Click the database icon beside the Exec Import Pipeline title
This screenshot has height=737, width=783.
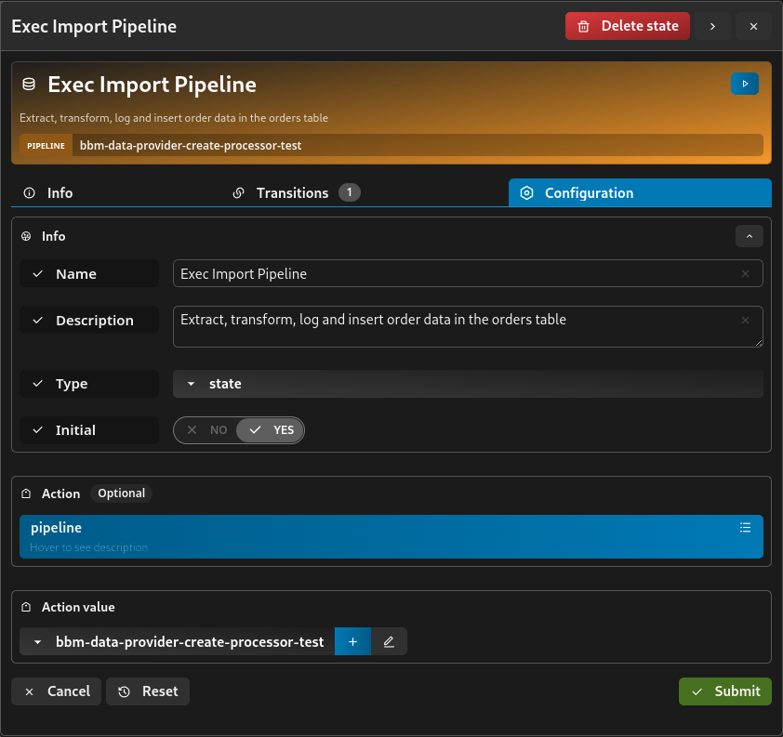pyautogui.click(x=29, y=85)
